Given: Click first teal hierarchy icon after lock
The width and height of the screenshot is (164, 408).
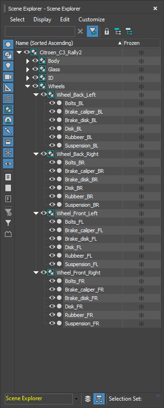Looking at the screenshot, I should coord(118,32).
